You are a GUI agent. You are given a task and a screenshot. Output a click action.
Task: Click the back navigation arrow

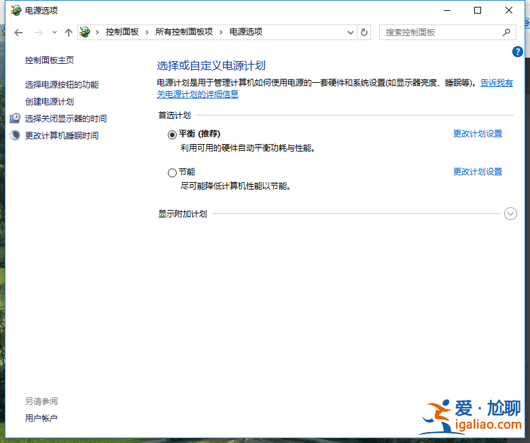(x=18, y=33)
